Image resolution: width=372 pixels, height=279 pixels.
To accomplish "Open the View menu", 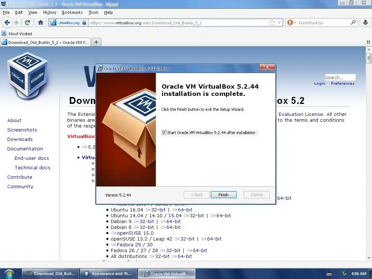I will tap(33, 12).
